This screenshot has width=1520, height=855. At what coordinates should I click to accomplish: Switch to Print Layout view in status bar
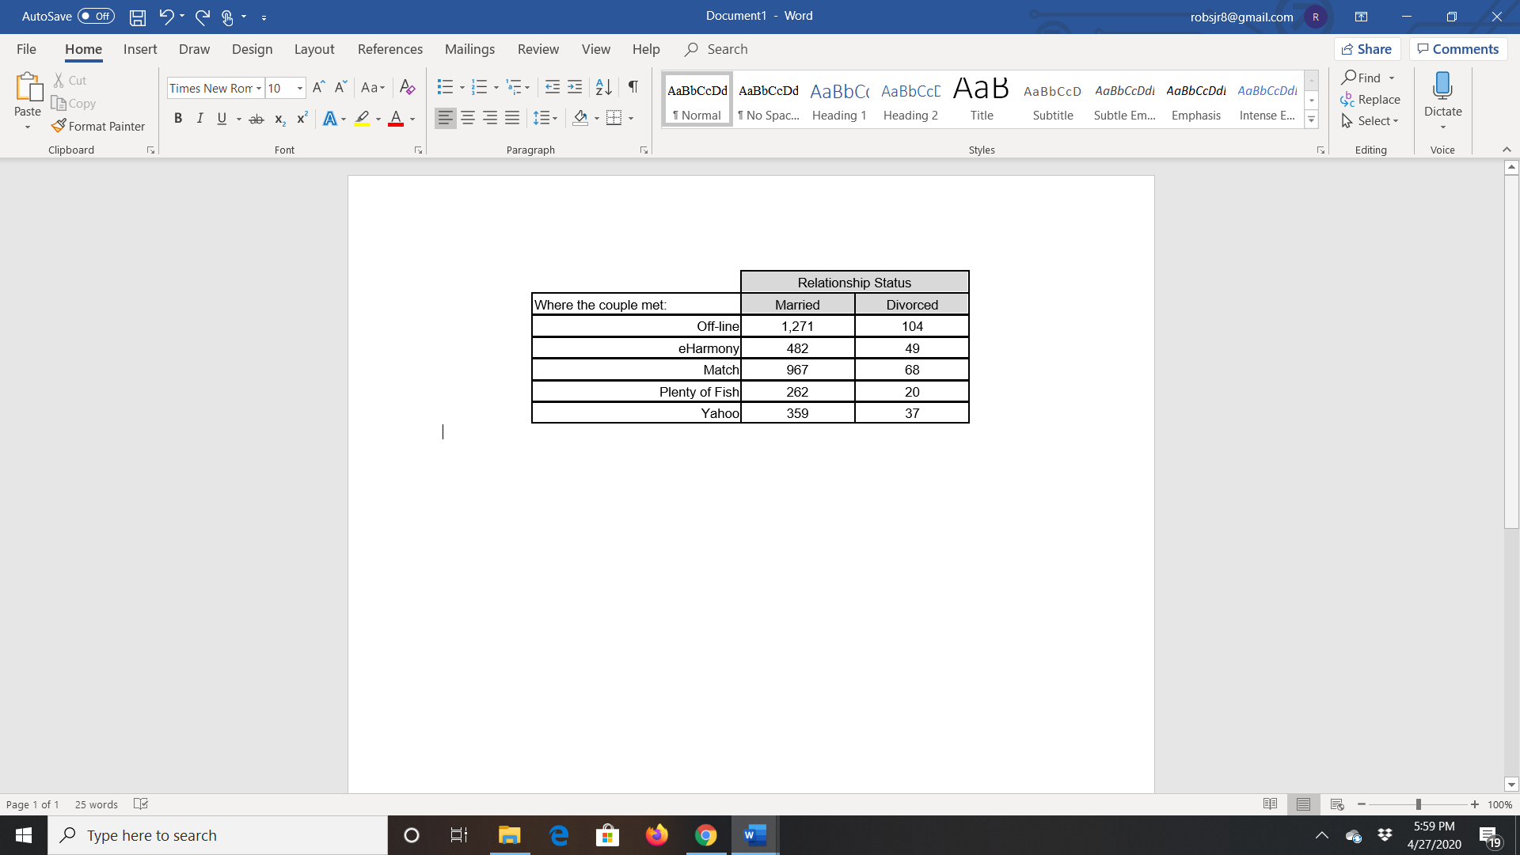[x=1304, y=804]
